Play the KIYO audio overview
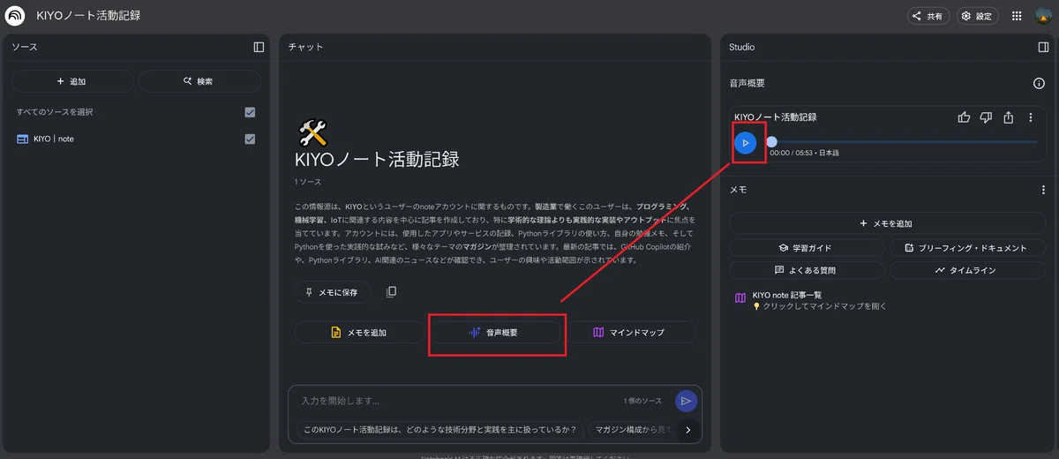 746,142
